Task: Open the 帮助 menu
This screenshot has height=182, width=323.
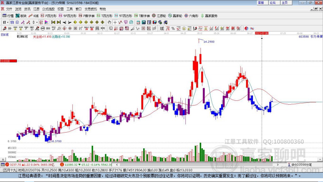Action: [103, 9]
